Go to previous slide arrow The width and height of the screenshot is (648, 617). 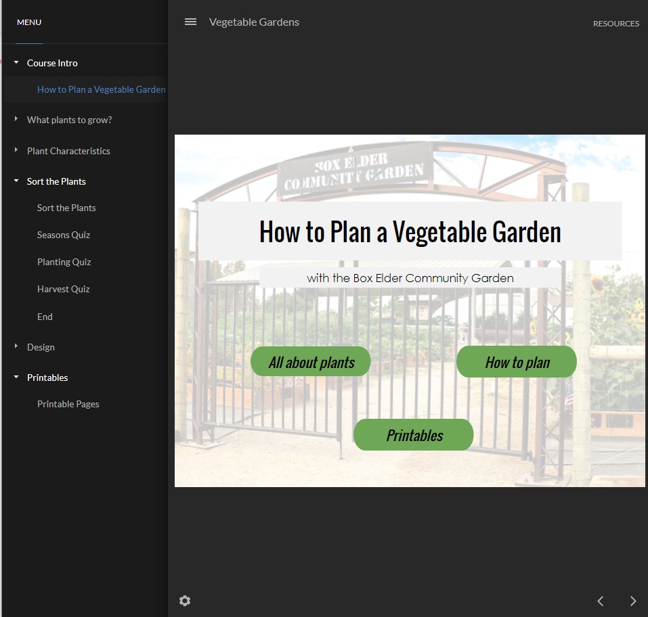[600, 601]
